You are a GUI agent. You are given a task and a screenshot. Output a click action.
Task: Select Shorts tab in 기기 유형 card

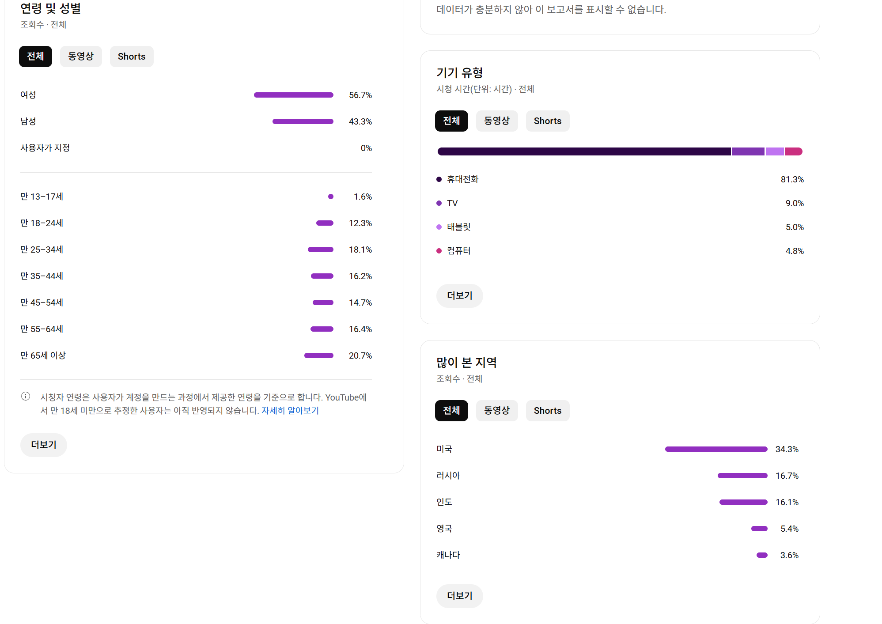[x=548, y=121]
